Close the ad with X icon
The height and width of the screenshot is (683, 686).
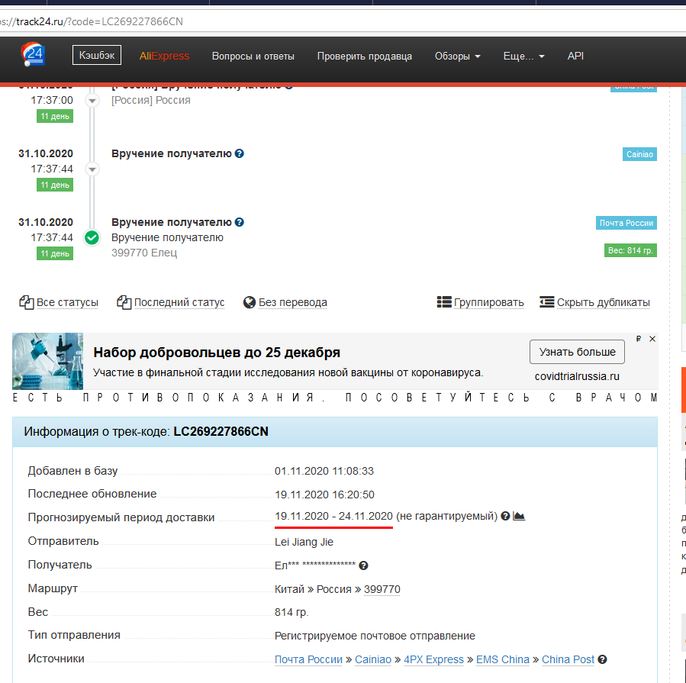click(x=652, y=339)
